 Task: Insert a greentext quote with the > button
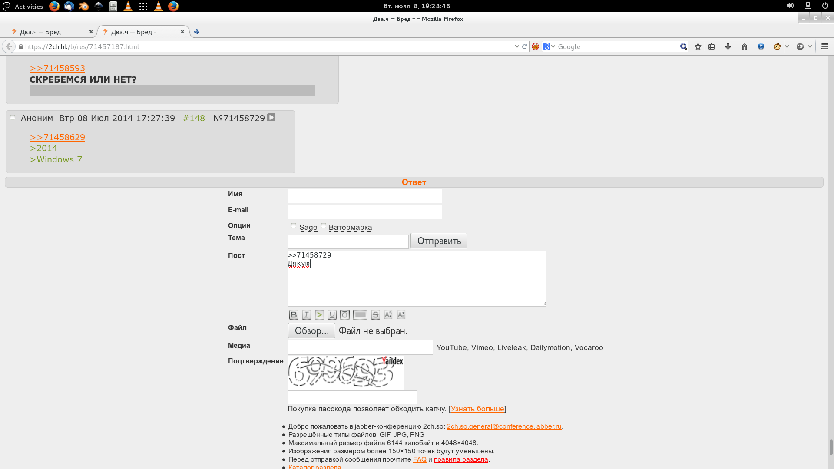(x=319, y=315)
